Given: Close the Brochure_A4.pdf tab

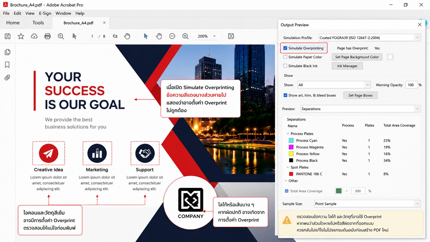Looking at the screenshot, I should click(x=104, y=23).
